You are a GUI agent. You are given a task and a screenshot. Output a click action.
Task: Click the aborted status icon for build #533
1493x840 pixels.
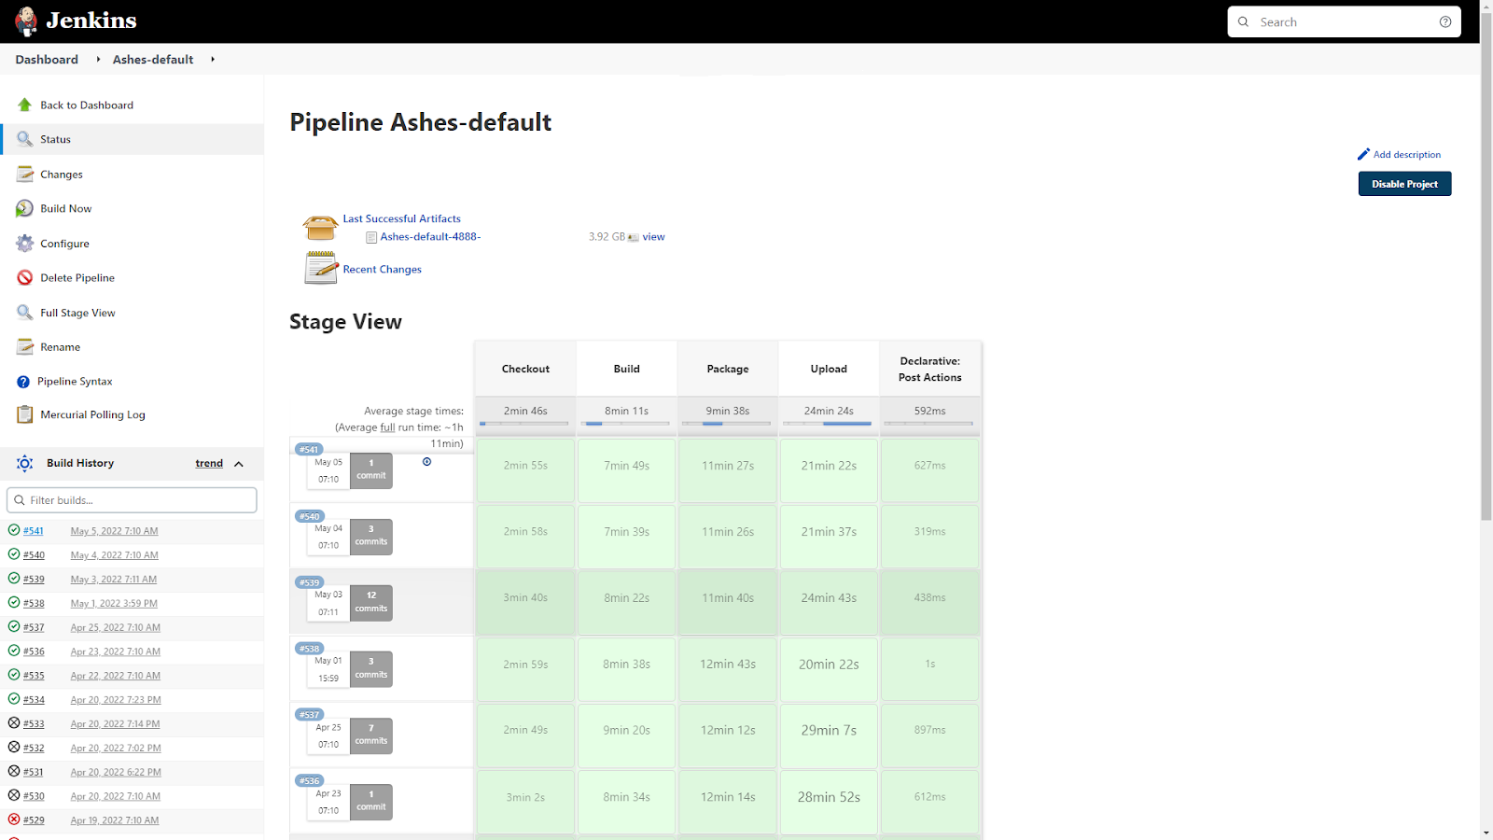pyautogui.click(x=14, y=722)
